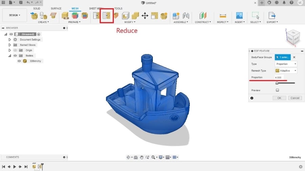Image resolution: width=305 pixels, height=171 pixels.
Task: Open timeline settings gear icon
Action: (x=301, y=167)
